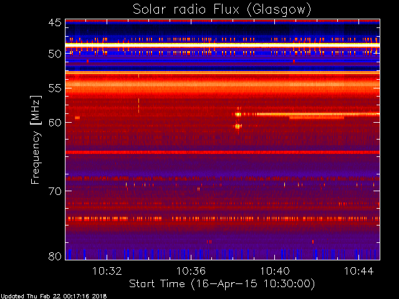Click the 80 frequency tick label

point(55,256)
